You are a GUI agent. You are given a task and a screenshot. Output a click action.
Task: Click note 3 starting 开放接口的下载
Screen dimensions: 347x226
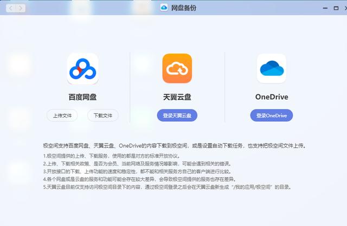137,171
